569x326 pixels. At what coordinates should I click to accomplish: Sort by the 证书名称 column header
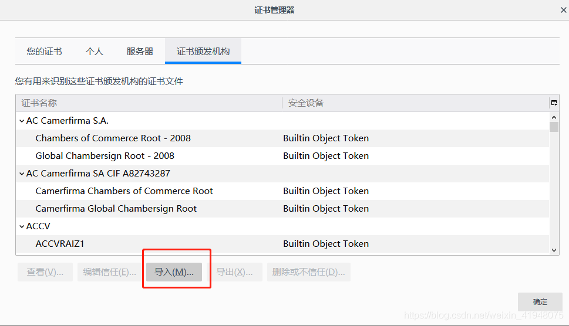click(x=149, y=103)
